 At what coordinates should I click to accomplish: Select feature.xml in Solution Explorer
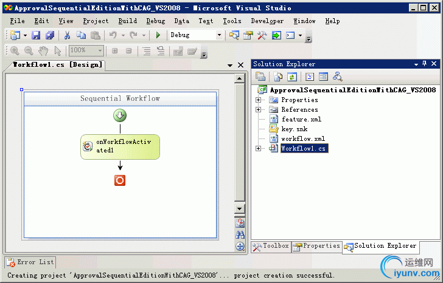(x=301, y=119)
